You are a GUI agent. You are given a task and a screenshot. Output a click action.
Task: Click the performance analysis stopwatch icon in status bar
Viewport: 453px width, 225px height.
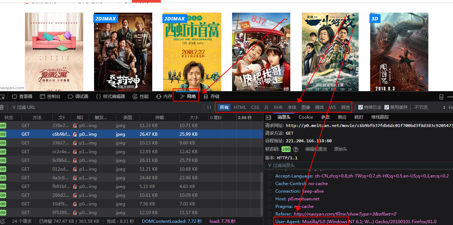3,221
